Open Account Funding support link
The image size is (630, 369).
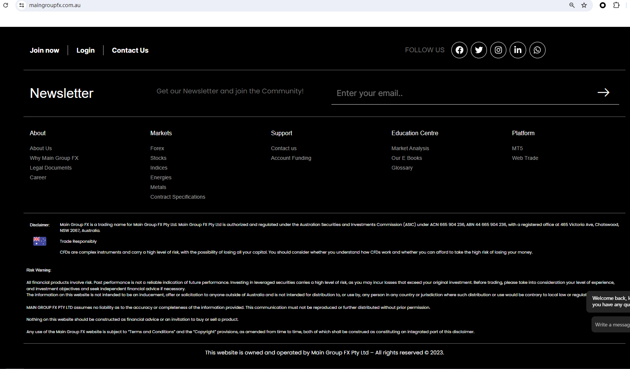[x=291, y=158]
